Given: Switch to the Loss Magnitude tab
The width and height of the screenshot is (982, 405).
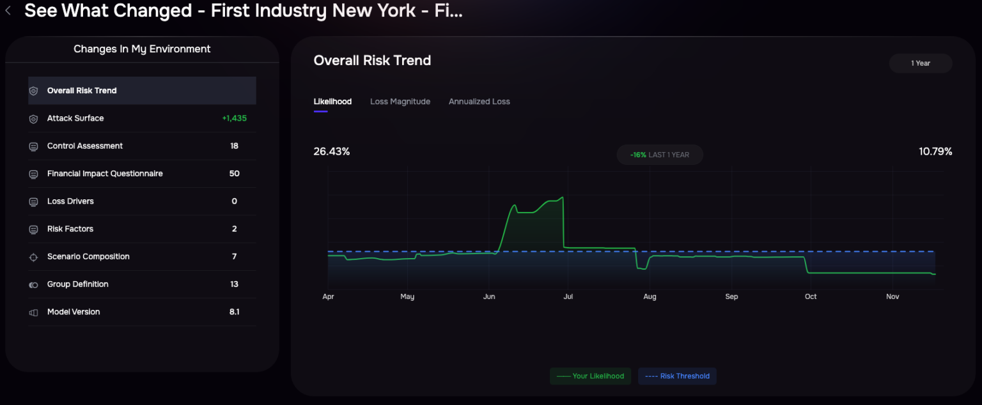Looking at the screenshot, I should [x=400, y=101].
